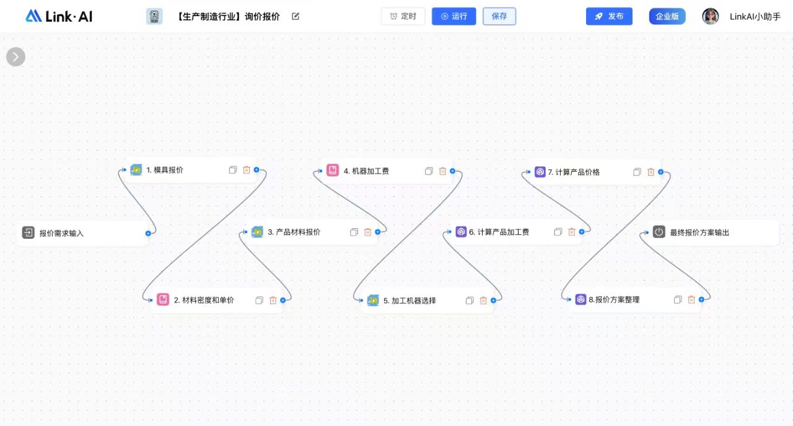Click the 4. 机器加工费 label
The width and height of the screenshot is (793, 426).
[366, 171]
